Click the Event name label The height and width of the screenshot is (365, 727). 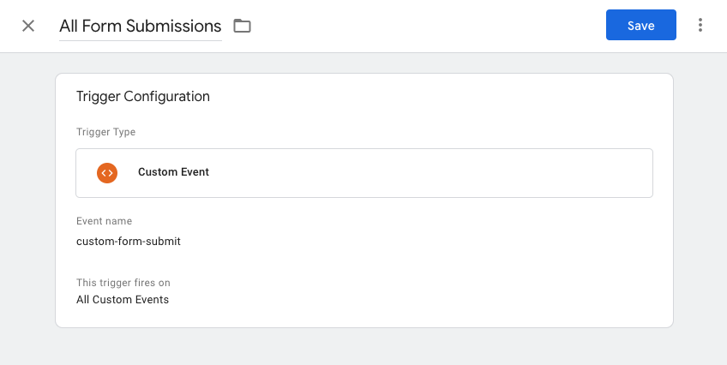tap(104, 221)
